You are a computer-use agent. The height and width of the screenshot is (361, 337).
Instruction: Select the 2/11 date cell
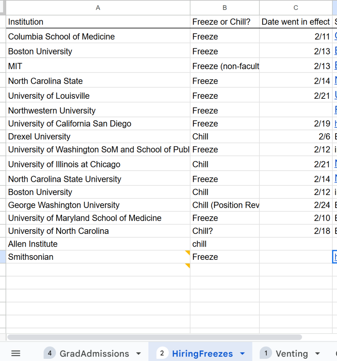pyautogui.click(x=296, y=36)
